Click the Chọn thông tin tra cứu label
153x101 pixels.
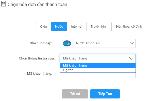pos(37,58)
